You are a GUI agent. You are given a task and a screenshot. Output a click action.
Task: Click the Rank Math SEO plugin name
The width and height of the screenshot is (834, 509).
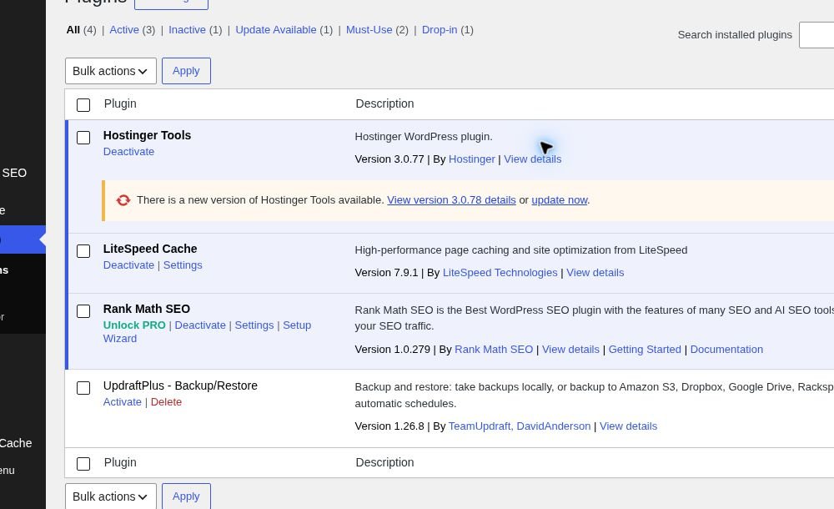click(146, 309)
